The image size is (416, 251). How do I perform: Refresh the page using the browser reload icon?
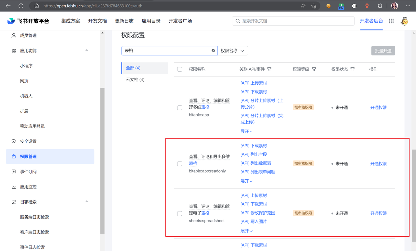21,6
